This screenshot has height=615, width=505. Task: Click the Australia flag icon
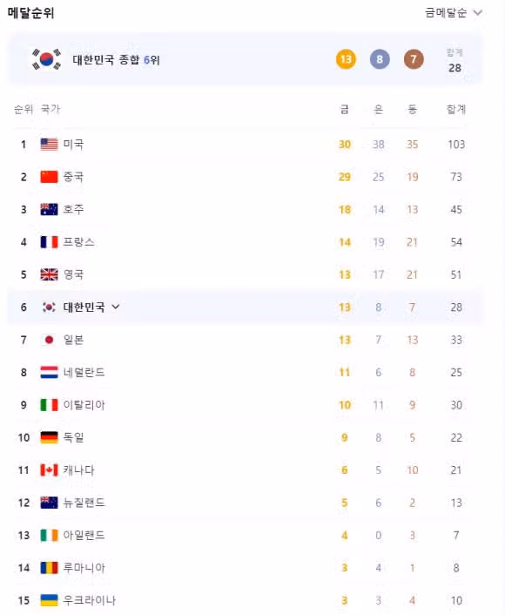coord(49,209)
